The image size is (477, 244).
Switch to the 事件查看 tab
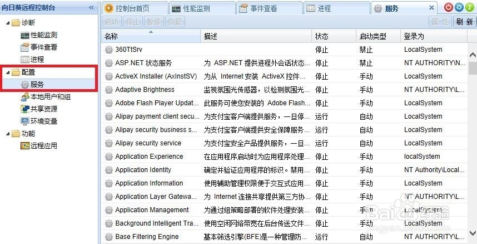coord(269,8)
